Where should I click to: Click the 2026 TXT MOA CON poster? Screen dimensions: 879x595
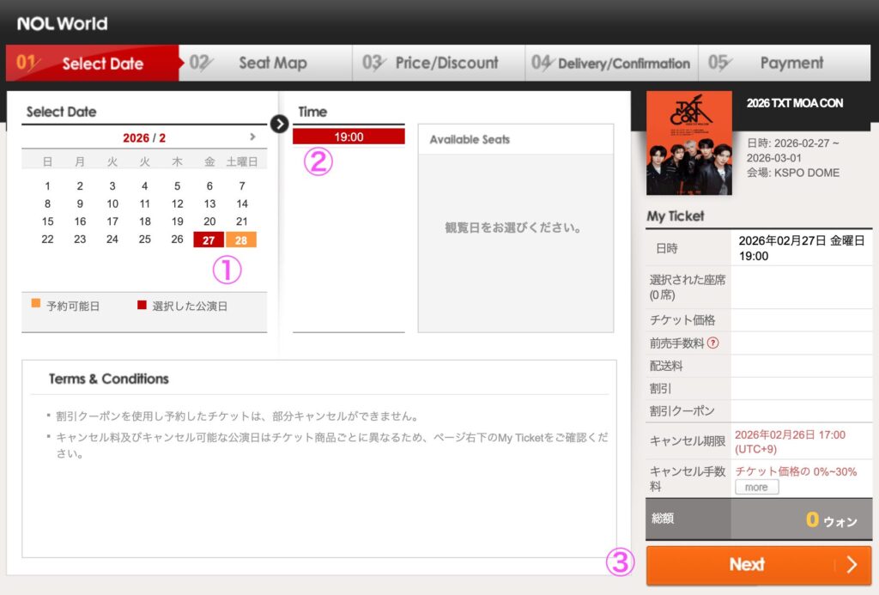pos(688,143)
